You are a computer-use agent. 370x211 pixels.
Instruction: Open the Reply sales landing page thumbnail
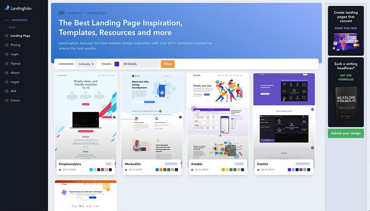[86, 195]
